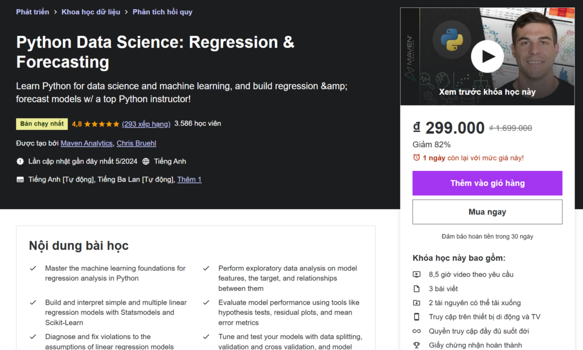Click the alarm clock icon near price
Image resolution: width=583 pixels, height=350 pixels.
tap(417, 157)
